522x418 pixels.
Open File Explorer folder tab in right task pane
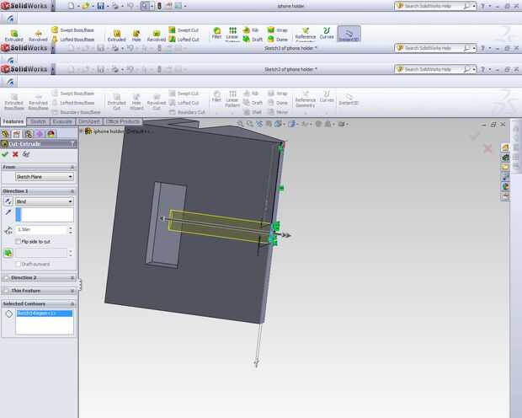(505, 167)
